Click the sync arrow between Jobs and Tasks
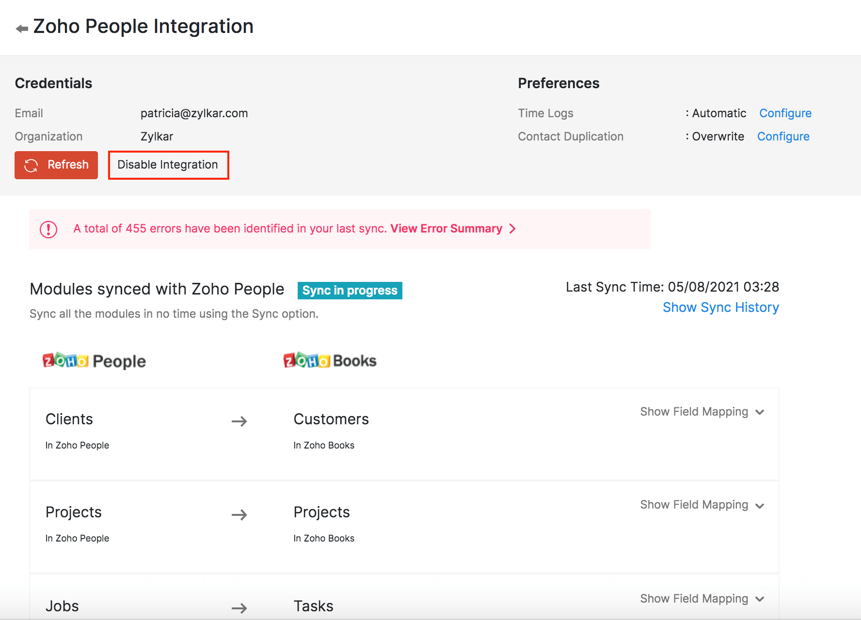 (x=240, y=608)
